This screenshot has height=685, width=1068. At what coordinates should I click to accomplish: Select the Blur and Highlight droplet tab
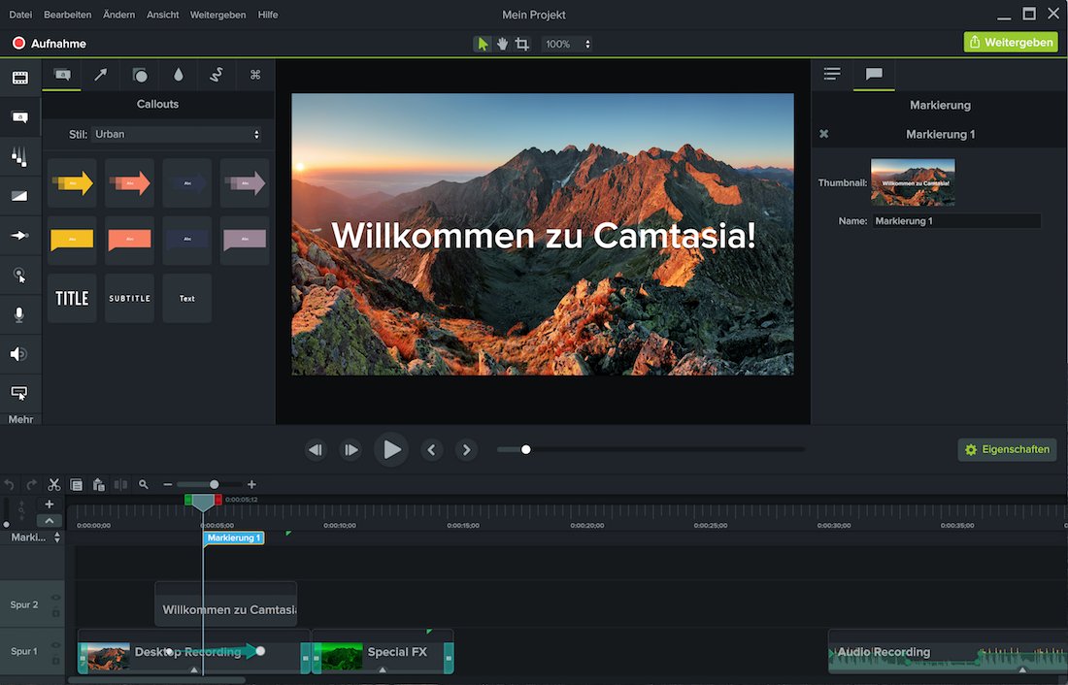179,75
